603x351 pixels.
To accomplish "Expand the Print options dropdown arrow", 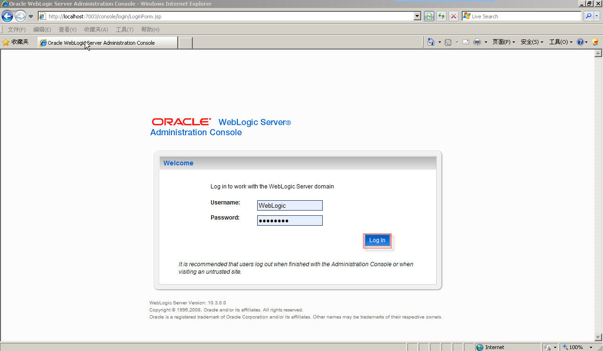I will coord(486,42).
